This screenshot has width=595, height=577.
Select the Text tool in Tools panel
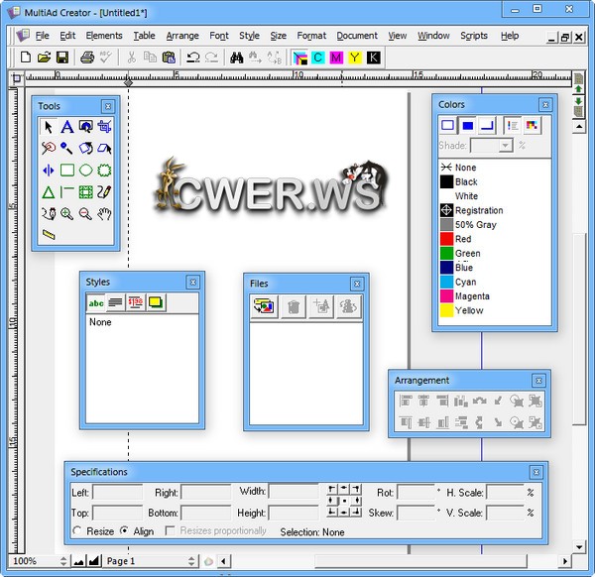point(66,127)
